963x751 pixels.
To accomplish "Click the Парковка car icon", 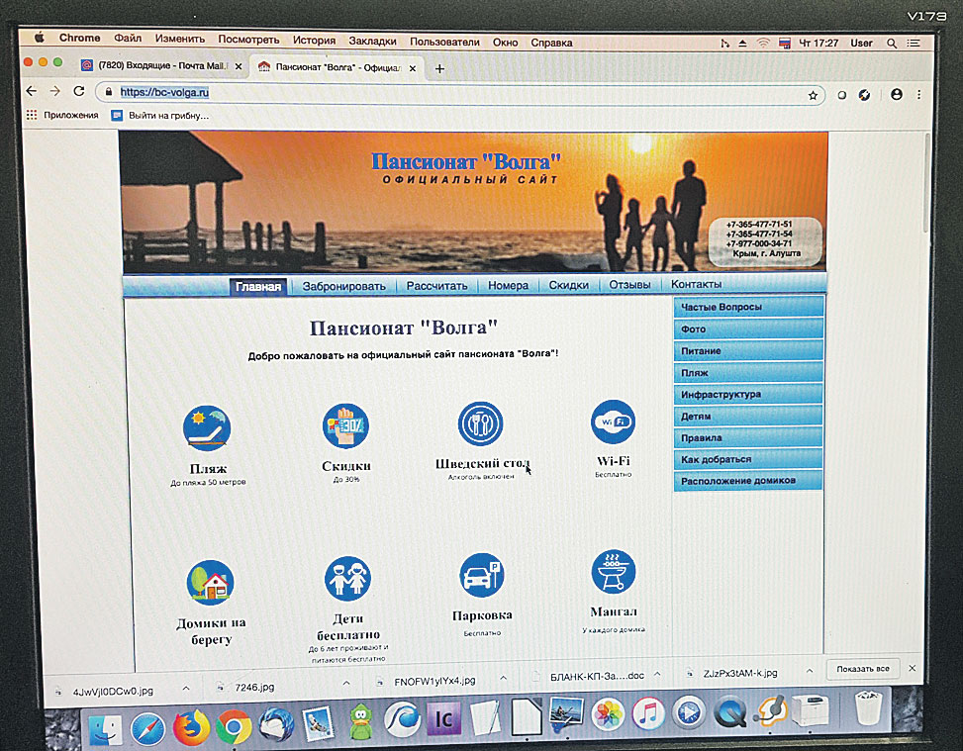I will [x=482, y=575].
